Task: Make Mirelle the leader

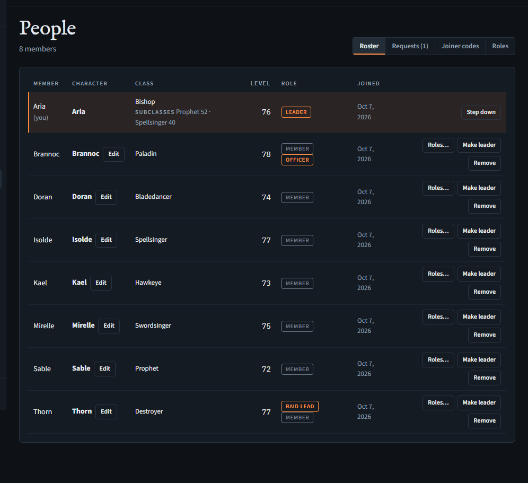Action: click(x=479, y=317)
